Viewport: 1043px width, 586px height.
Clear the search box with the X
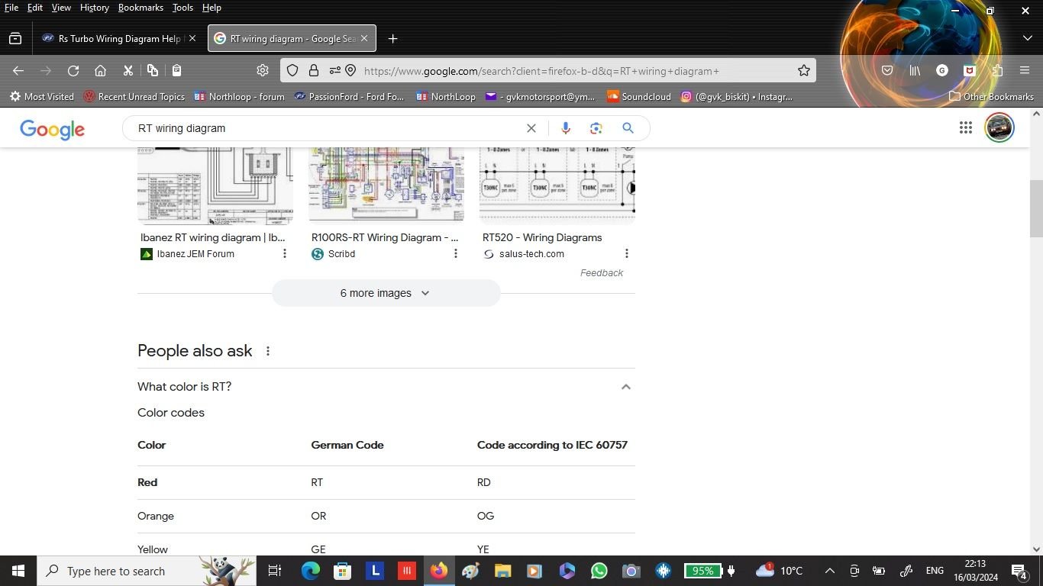coord(531,128)
